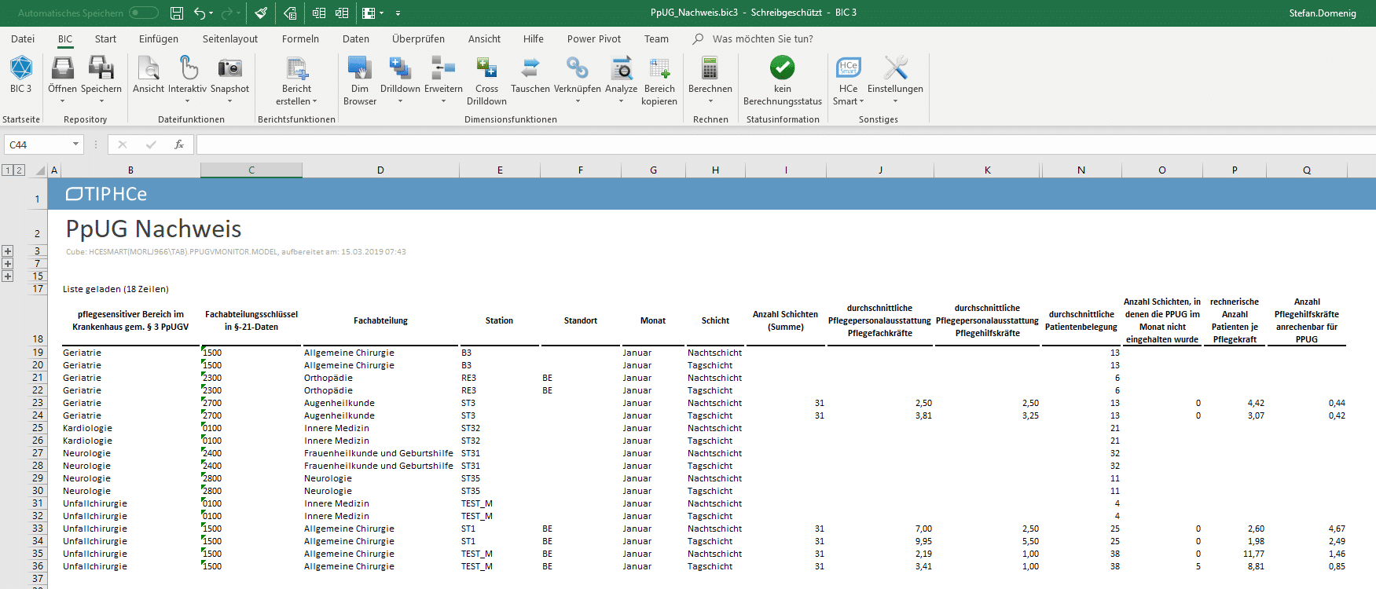Click the paintbrush icon in the quick access toolbar
1376x589 pixels.
pos(261,13)
